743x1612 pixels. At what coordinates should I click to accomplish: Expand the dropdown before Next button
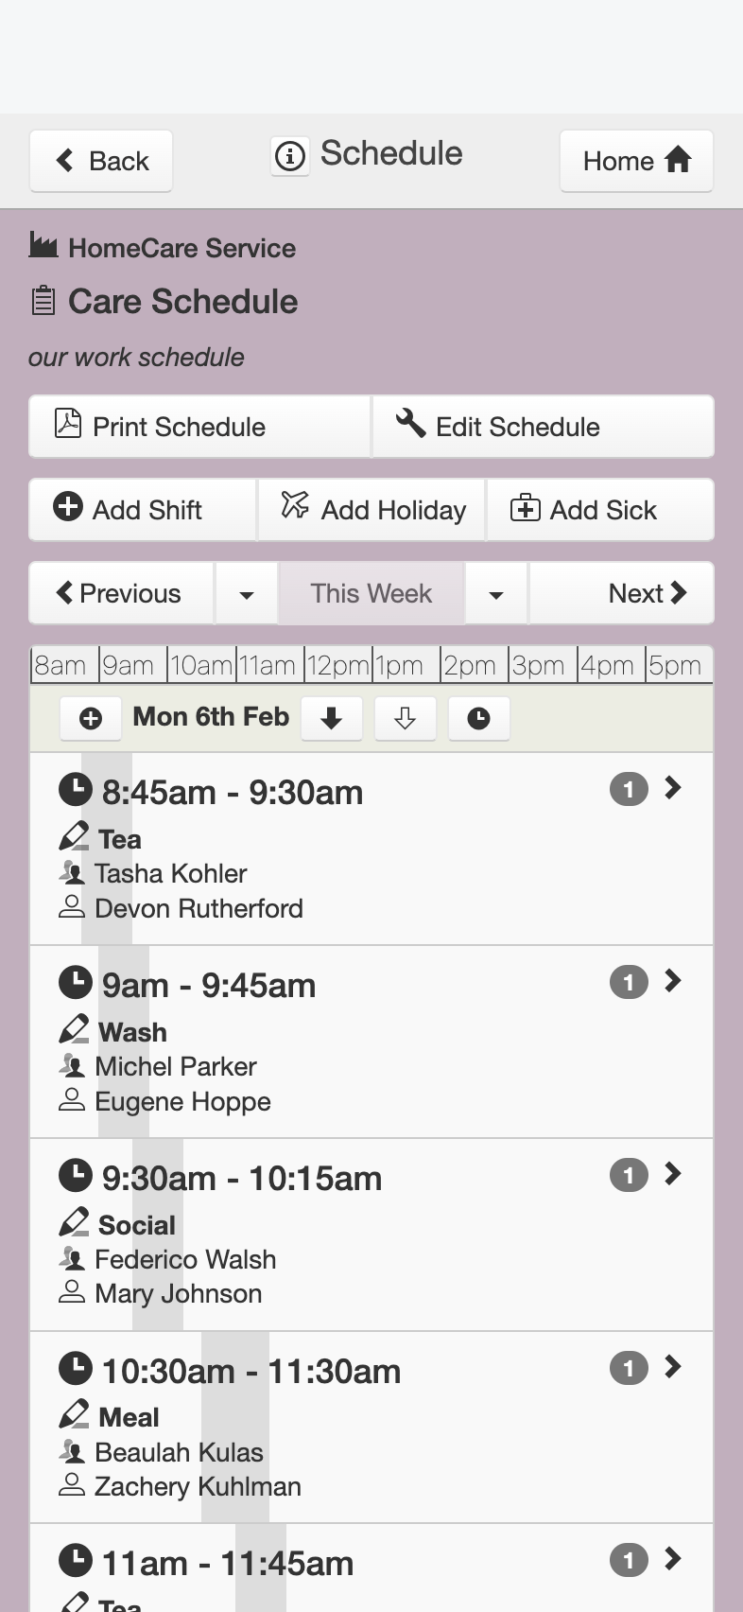[496, 594]
